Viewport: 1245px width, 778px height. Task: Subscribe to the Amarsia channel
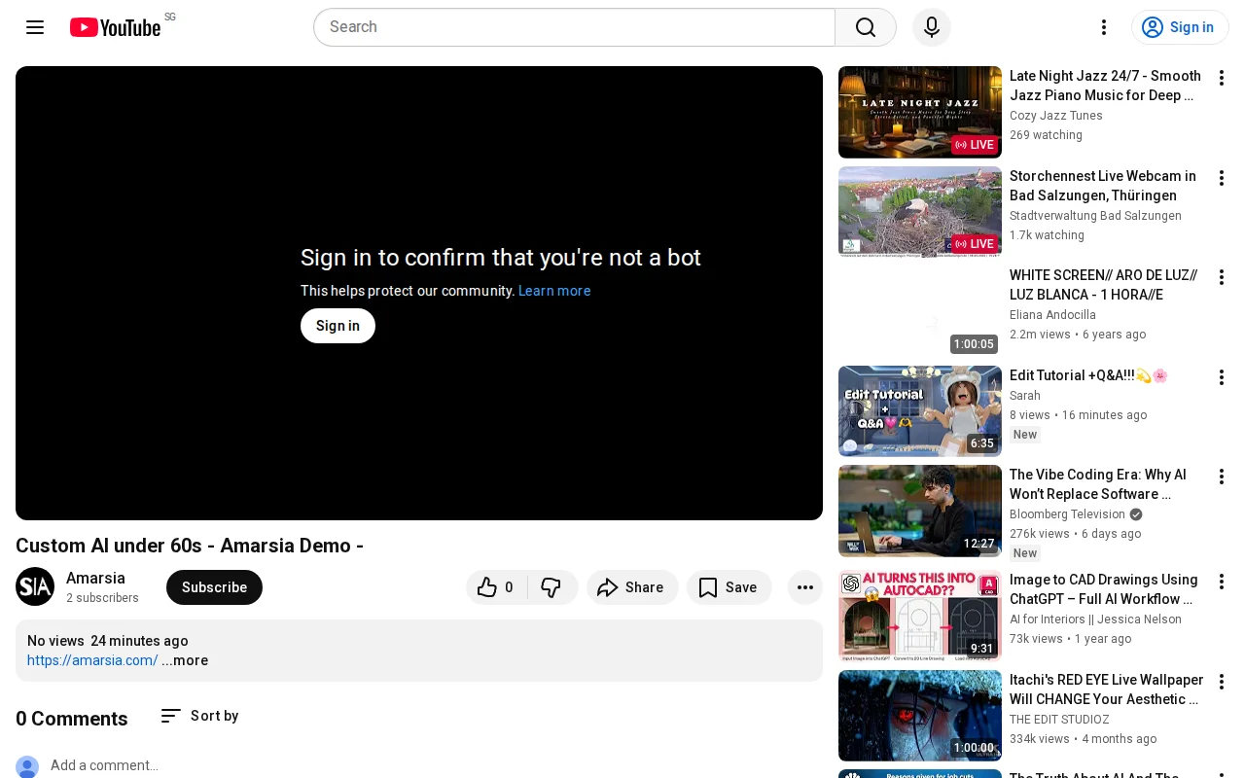(x=214, y=587)
